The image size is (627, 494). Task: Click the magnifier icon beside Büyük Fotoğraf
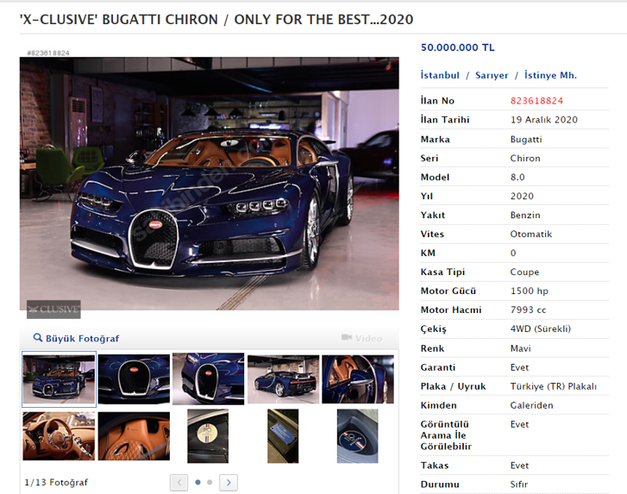pos(38,338)
